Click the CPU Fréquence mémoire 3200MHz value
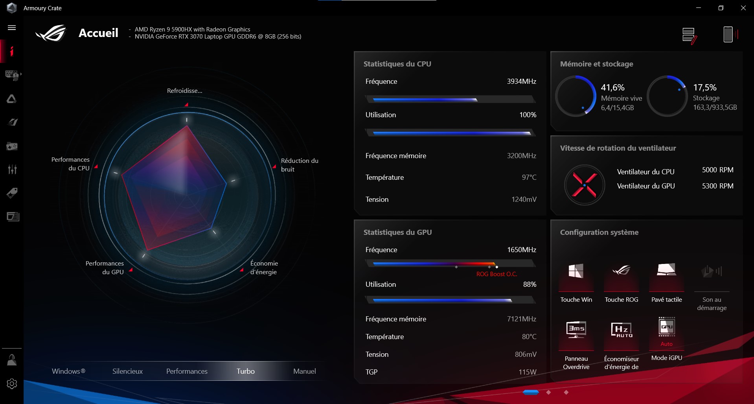The width and height of the screenshot is (754, 404). coord(521,156)
